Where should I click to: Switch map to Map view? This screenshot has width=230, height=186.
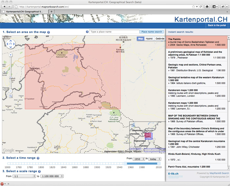[140, 39]
